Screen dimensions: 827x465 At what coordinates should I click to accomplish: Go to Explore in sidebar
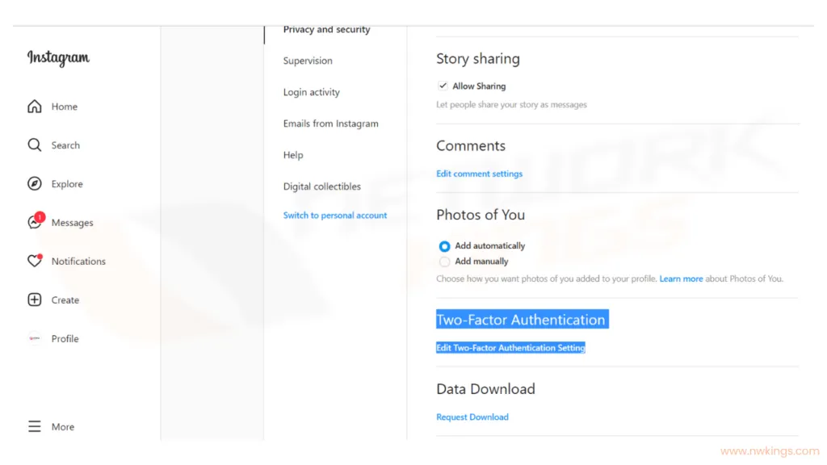tap(67, 184)
